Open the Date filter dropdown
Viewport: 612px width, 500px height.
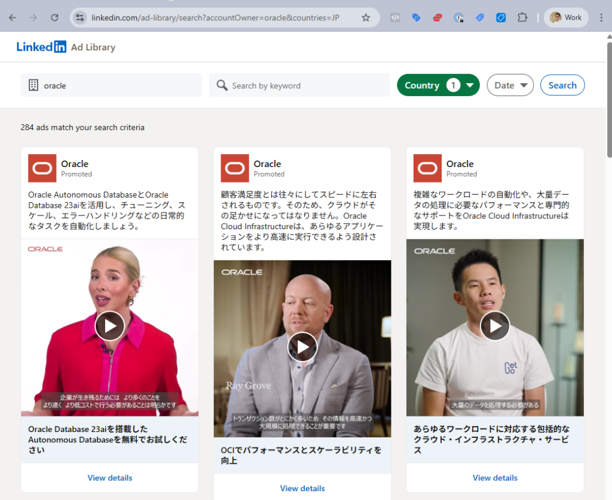pos(510,85)
